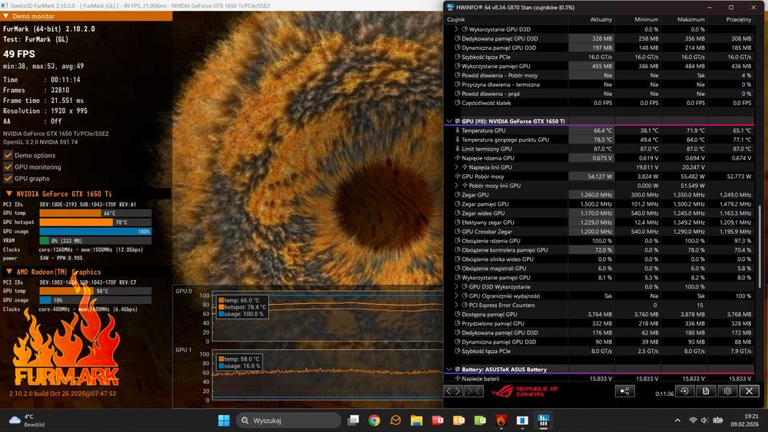
Task: Click the Czujnik column header
Action: [456, 18]
